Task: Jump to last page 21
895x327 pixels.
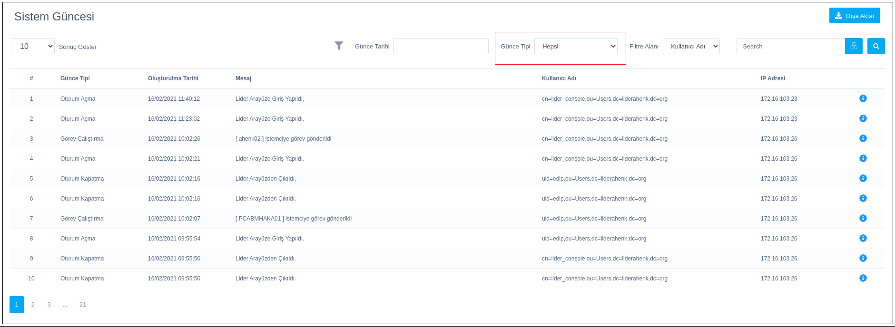Action: click(83, 305)
